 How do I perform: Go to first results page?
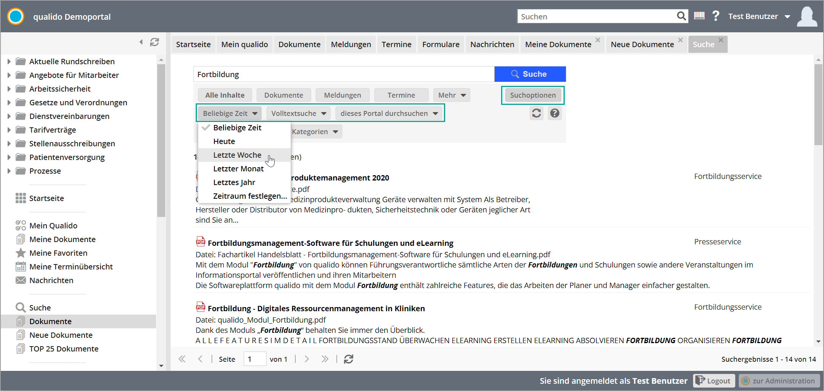point(182,359)
